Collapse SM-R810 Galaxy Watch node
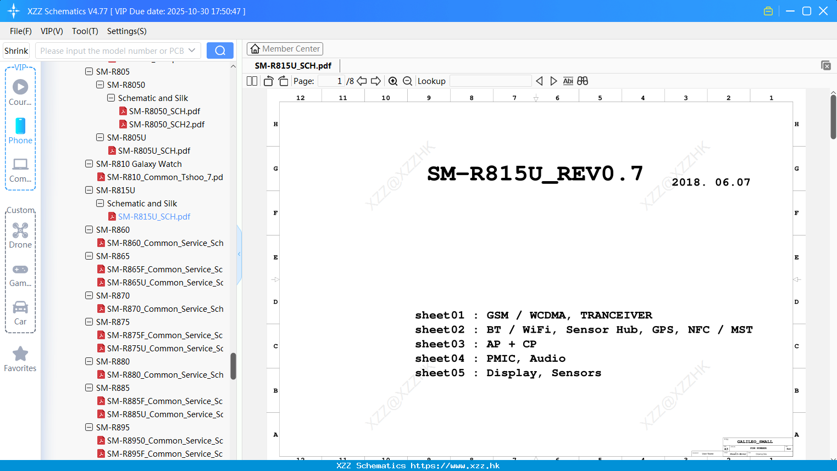 pyautogui.click(x=89, y=164)
